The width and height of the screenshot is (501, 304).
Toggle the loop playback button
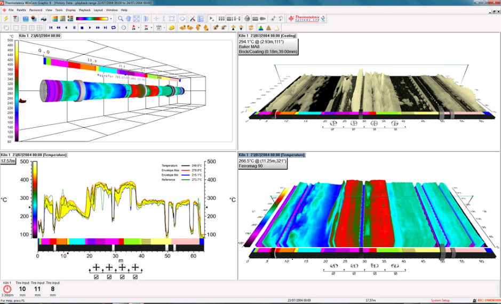tap(114, 28)
